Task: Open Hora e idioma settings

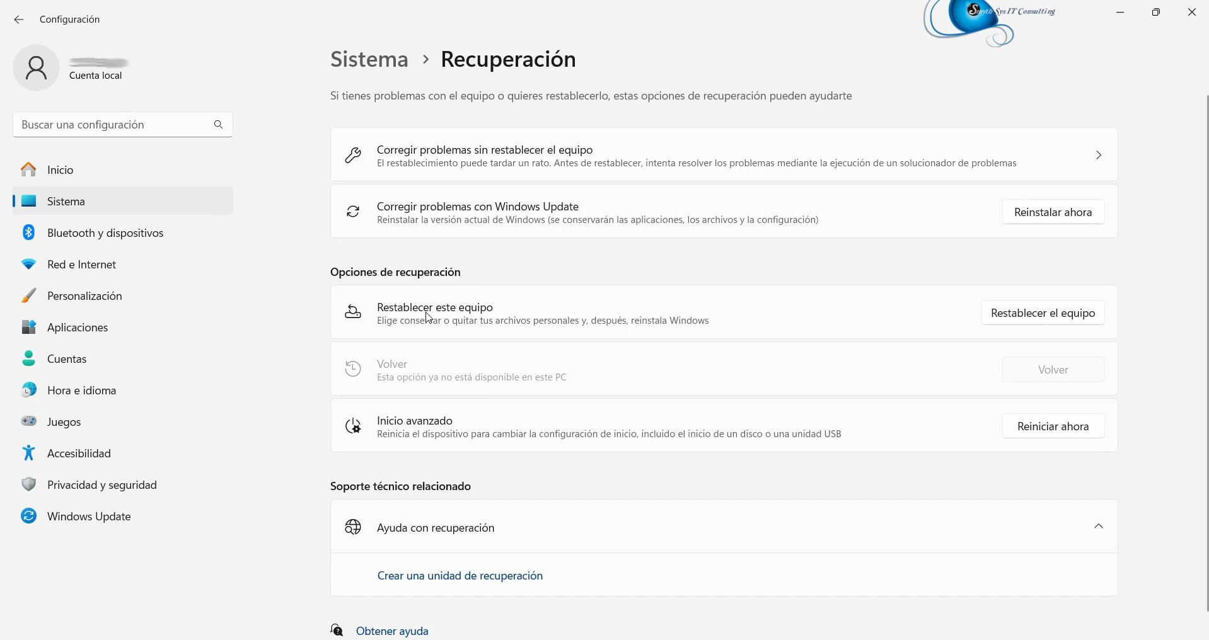Action: (81, 391)
